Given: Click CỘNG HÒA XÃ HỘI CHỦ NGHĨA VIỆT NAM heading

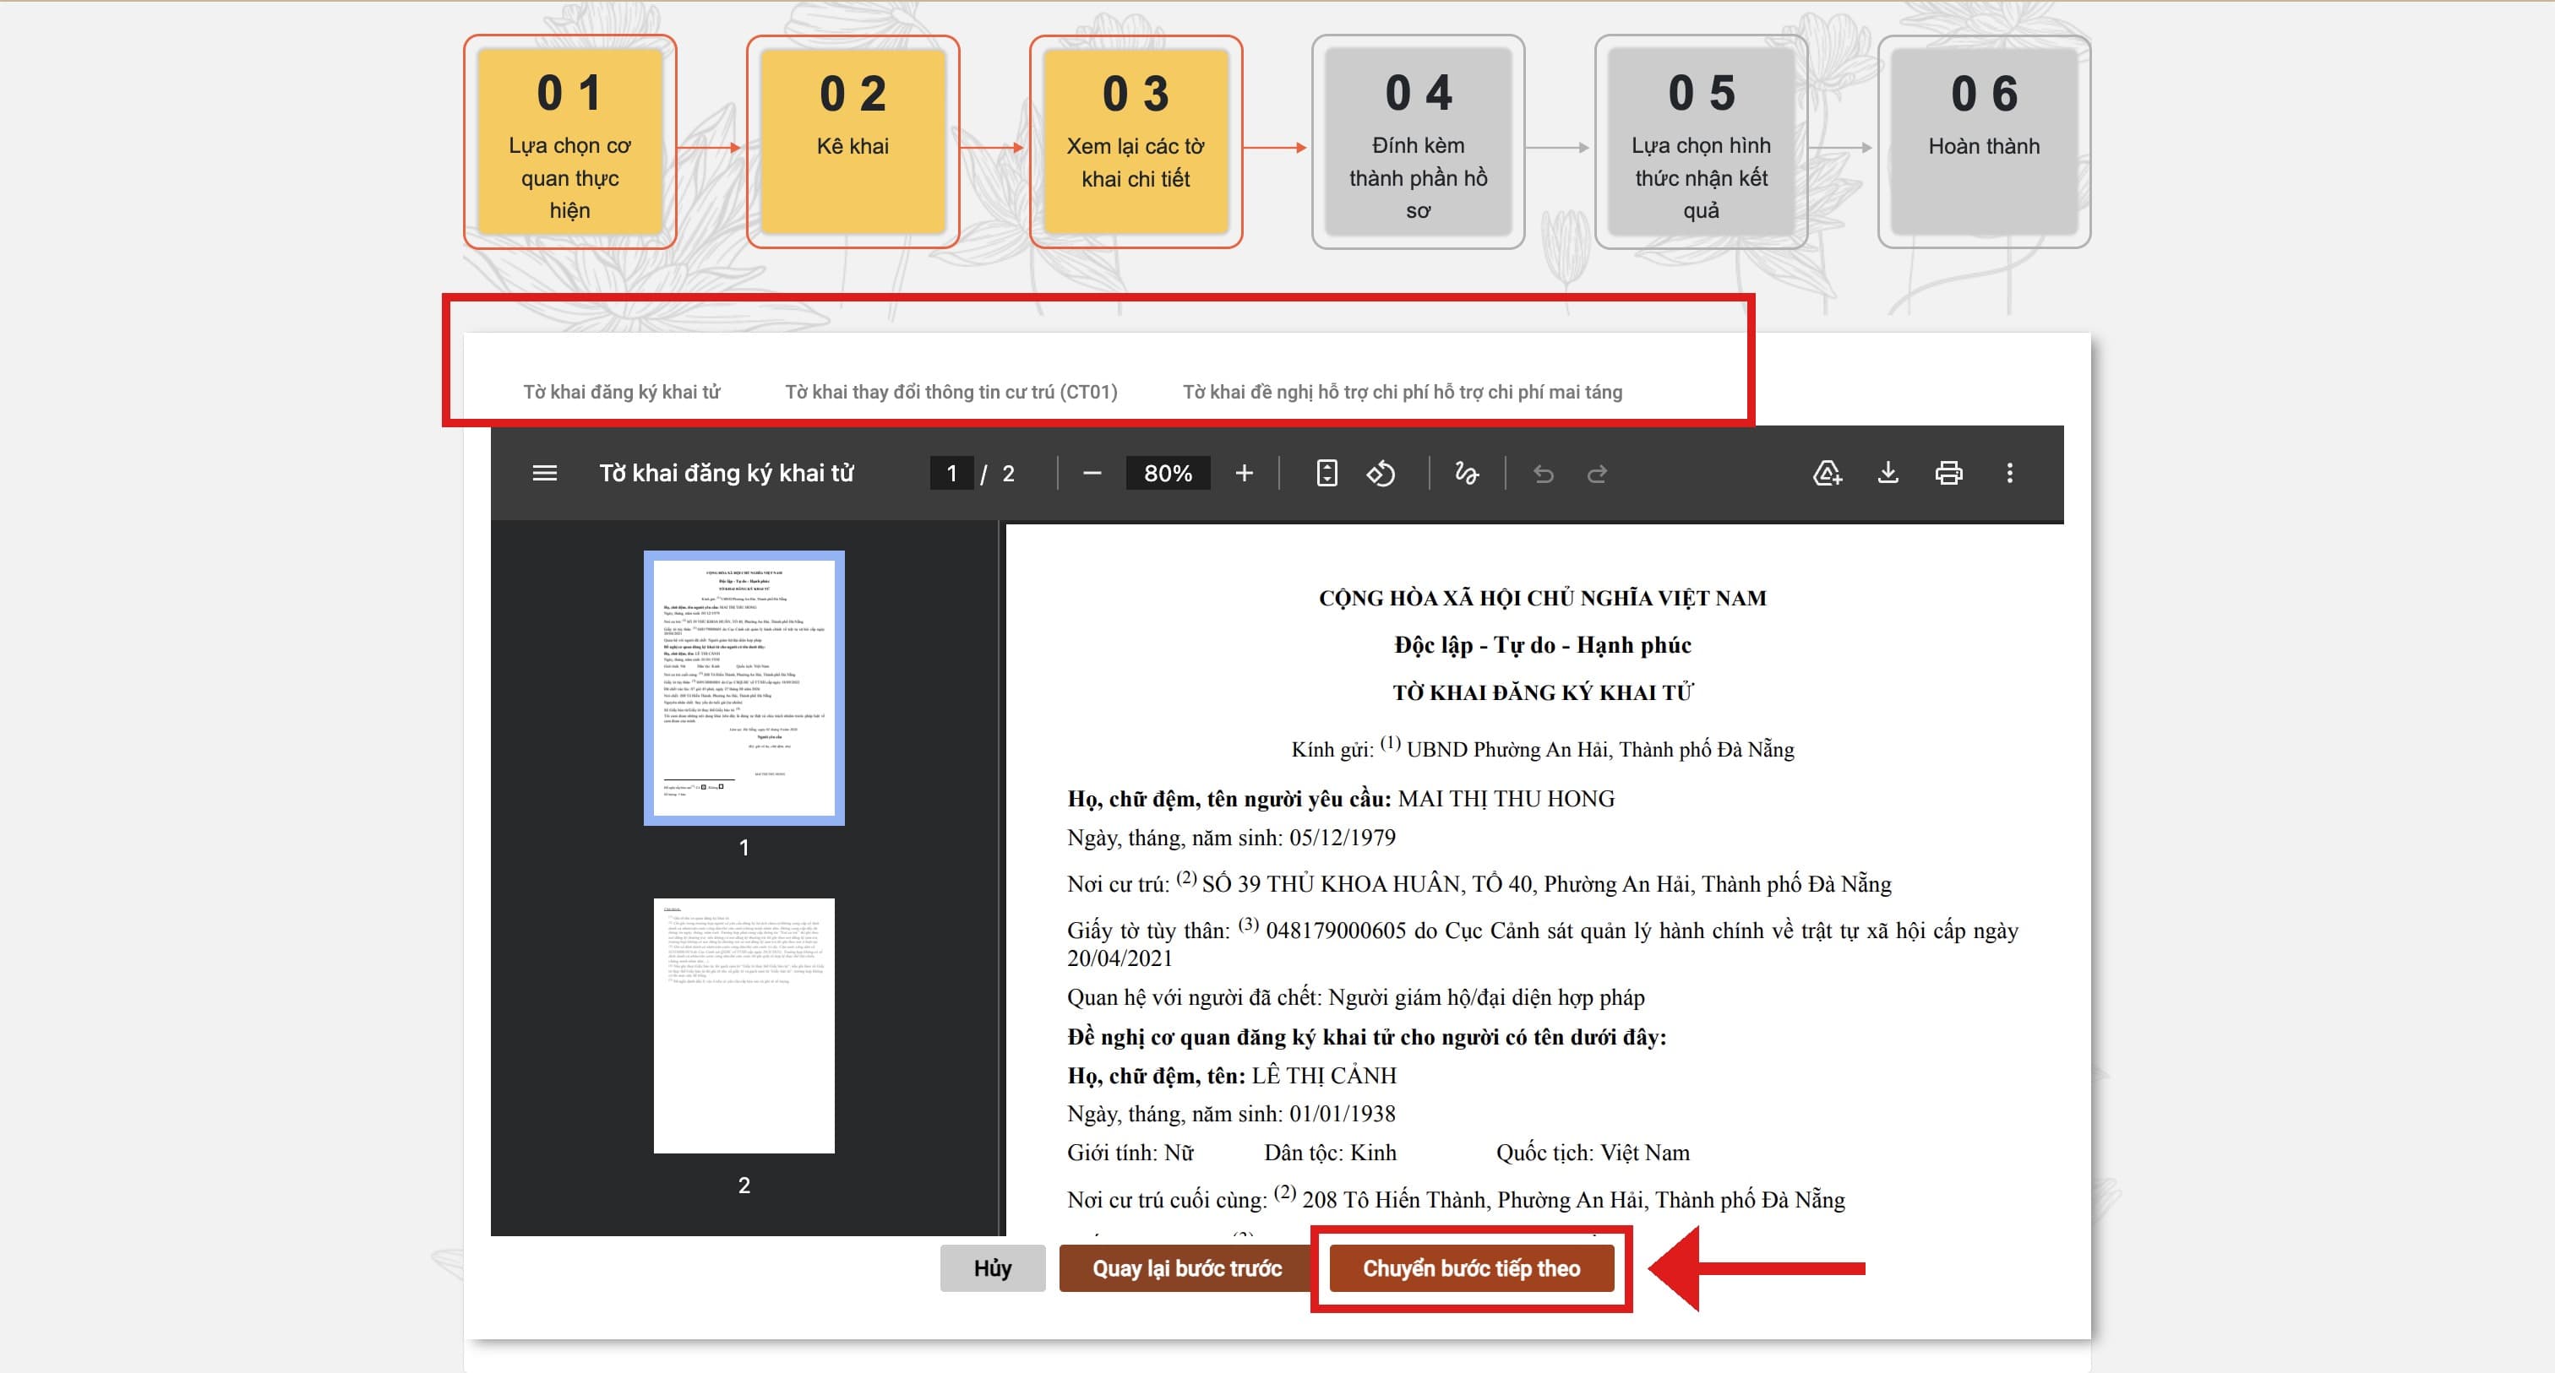Looking at the screenshot, I should (1542, 598).
